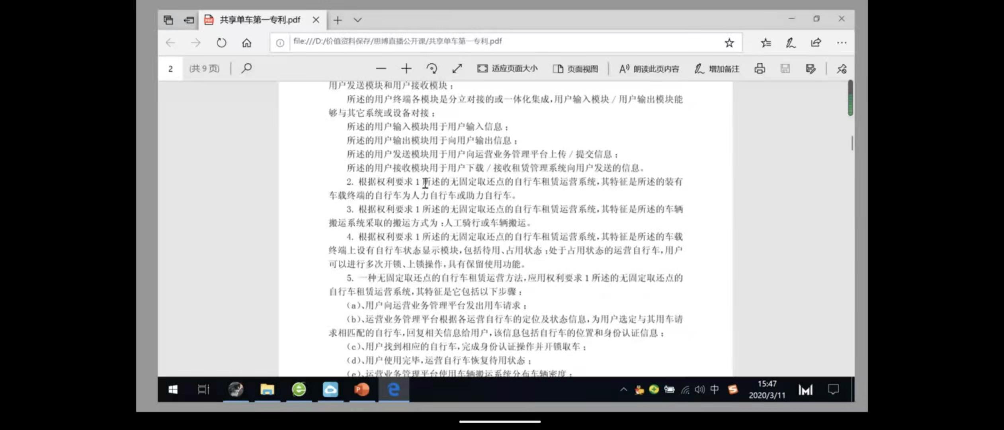Click the Save As PDF icon
This screenshot has width=1004, height=430.
810,69
